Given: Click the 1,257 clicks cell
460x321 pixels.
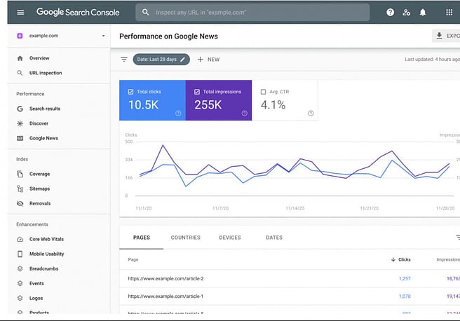Looking at the screenshot, I should 405,279.
